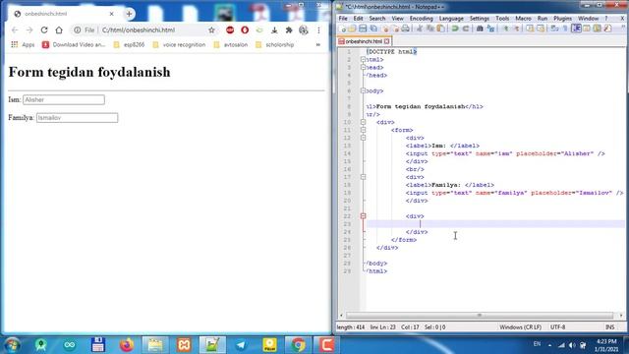This screenshot has height=354, width=629.
Task: Redo with the toolbar arrow icon
Action: (465, 29)
